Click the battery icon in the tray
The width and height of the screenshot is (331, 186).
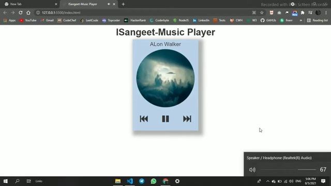(279, 181)
